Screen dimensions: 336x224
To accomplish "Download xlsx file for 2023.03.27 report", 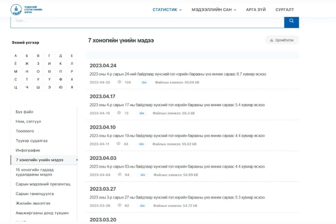I will coord(142,206).
